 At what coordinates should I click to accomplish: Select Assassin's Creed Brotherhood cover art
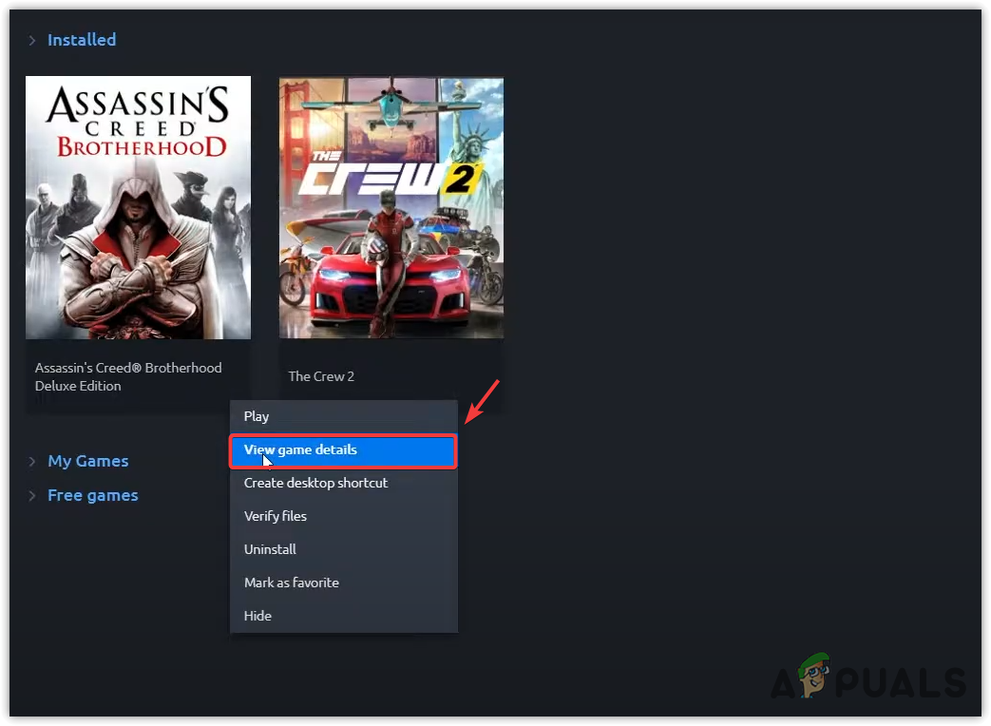tap(139, 207)
